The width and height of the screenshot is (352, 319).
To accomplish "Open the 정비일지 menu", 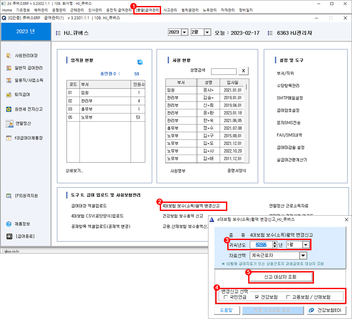I will tap(246, 10).
